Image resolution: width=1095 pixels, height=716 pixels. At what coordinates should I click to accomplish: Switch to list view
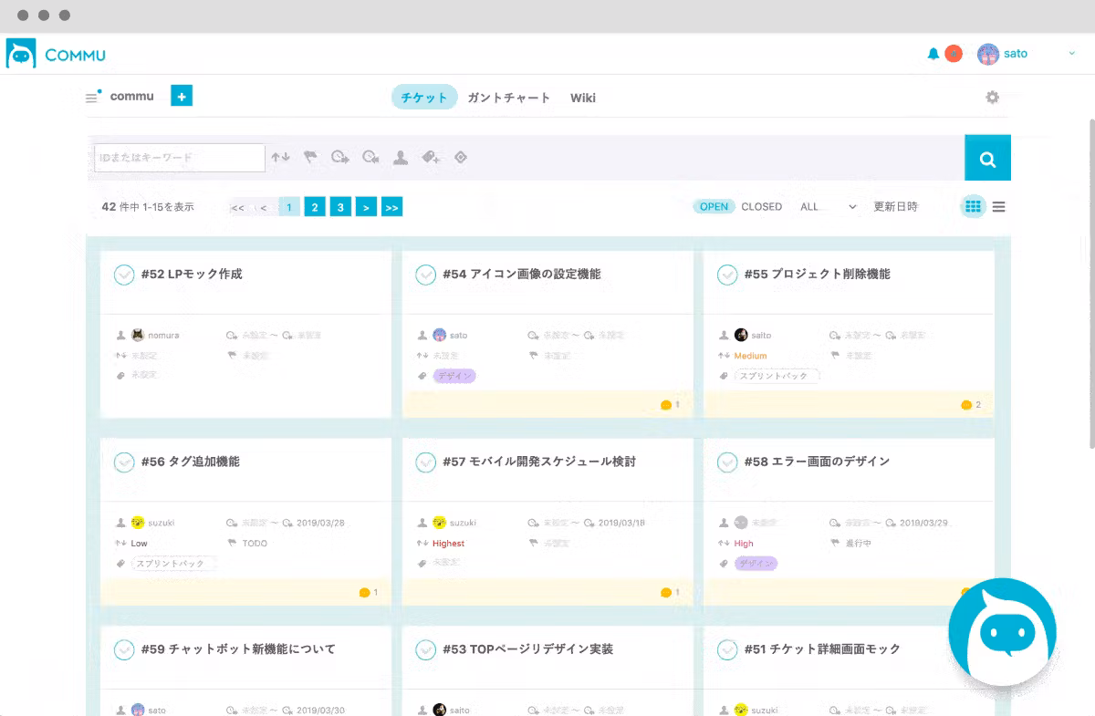click(999, 207)
